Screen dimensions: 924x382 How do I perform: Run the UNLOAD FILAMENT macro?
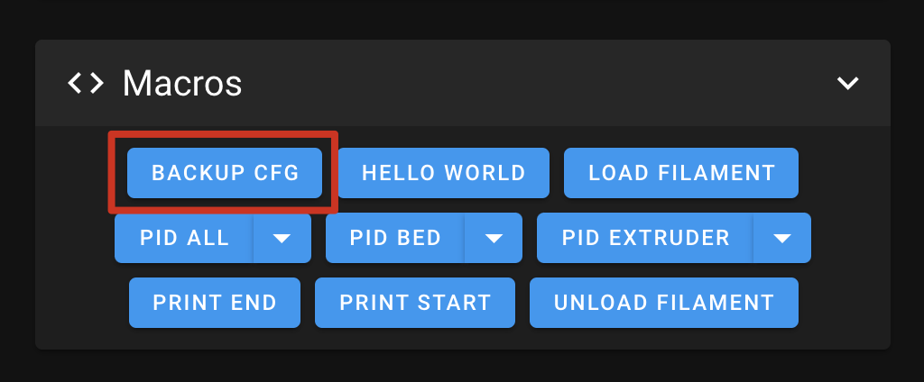[664, 303]
